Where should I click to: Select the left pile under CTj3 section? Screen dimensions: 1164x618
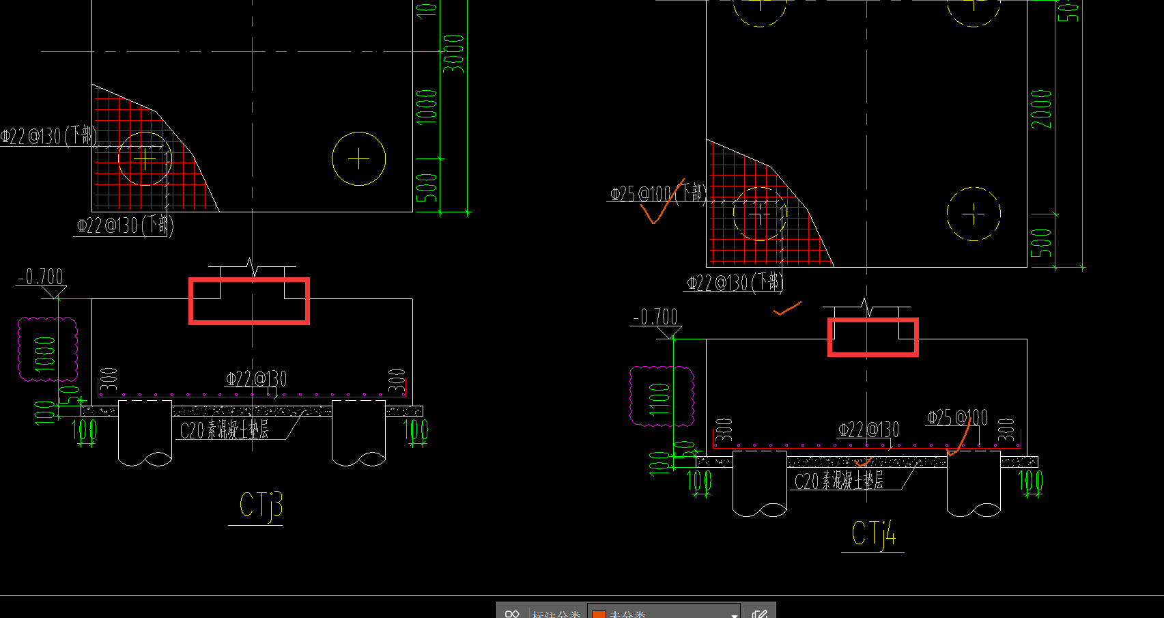(x=145, y=433)
